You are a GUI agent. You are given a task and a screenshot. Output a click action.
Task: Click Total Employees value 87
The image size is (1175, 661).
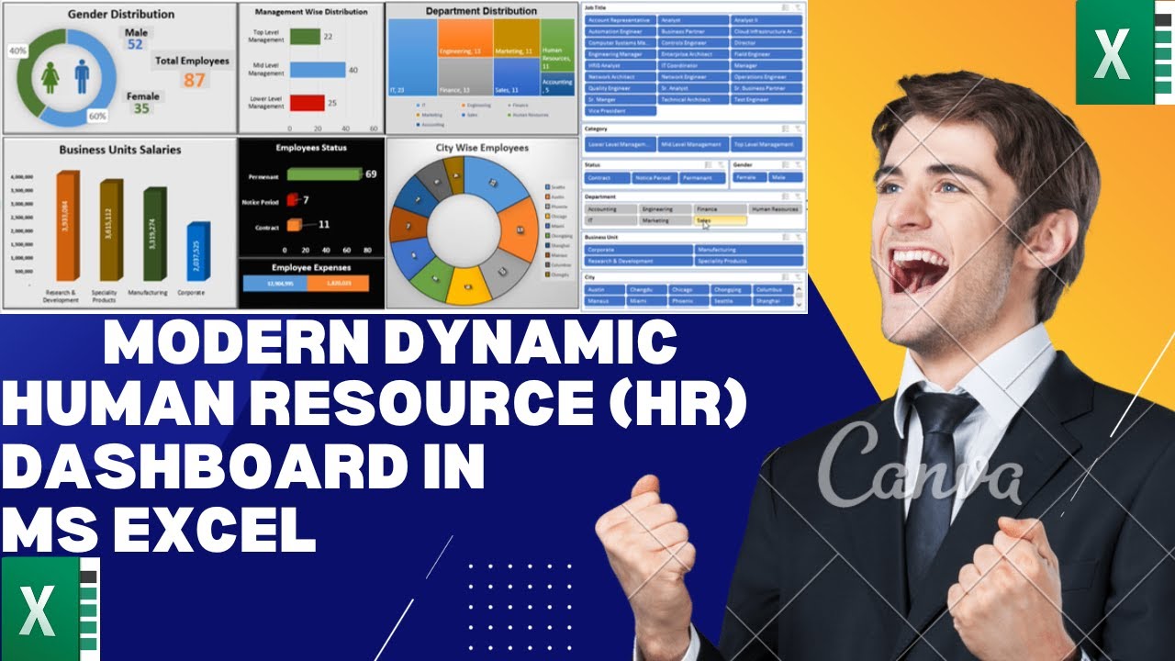[195, 80]
